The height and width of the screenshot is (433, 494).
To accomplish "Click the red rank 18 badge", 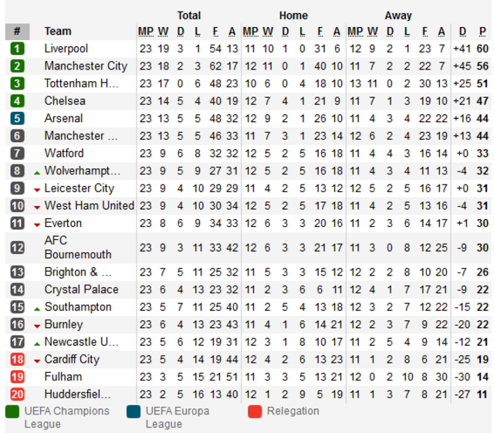I will [17, 360].
